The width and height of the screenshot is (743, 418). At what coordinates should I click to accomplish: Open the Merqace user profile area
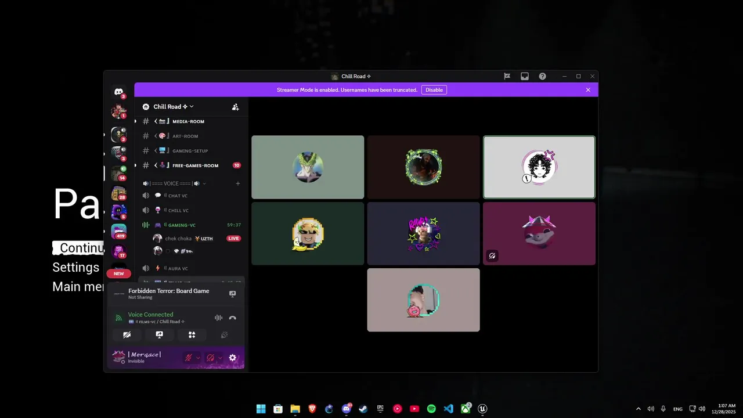[145, 358]
